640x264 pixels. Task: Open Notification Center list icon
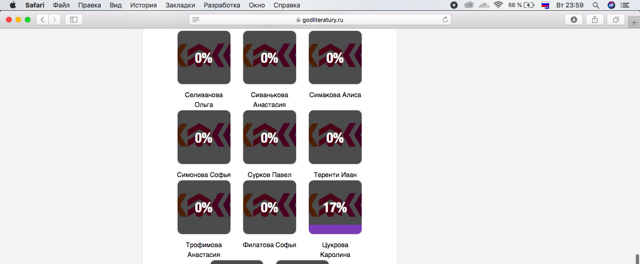coord(625,5)
